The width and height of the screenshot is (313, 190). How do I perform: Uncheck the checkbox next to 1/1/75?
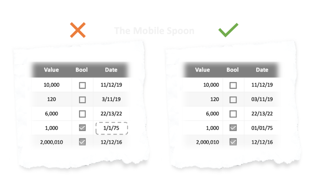(82, 128)
